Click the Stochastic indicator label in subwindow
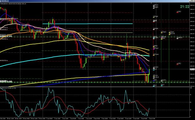This screenshot has width=195, height=120. click(x=8, y=88)
